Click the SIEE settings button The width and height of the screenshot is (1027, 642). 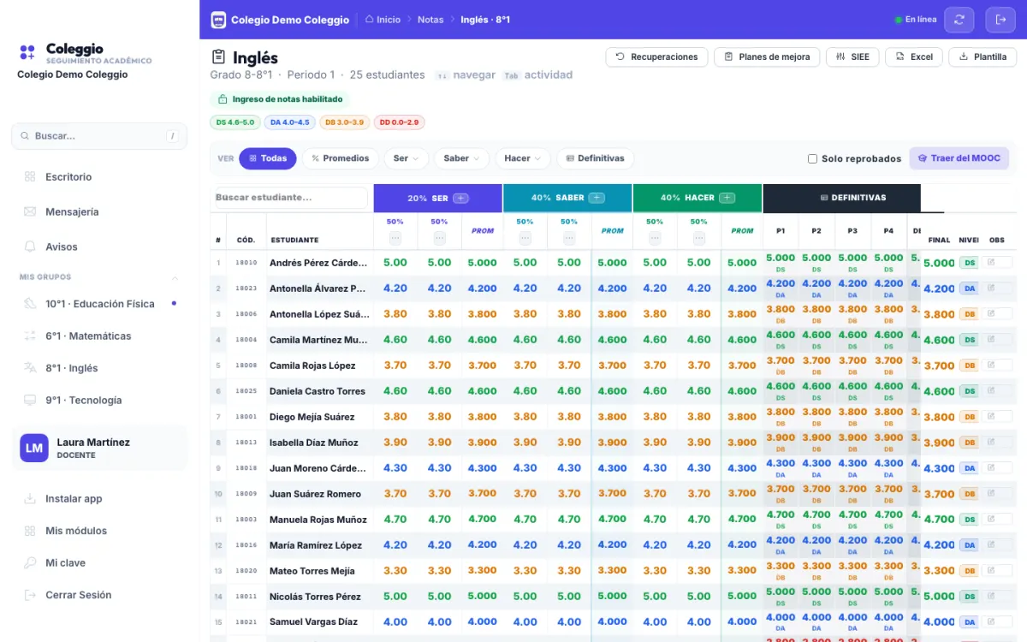pyautogui.click(x=852, y=57)
